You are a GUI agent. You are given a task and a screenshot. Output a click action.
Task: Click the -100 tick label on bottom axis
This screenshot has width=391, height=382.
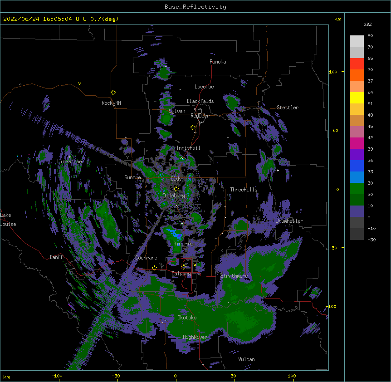(x=57, y=376)
